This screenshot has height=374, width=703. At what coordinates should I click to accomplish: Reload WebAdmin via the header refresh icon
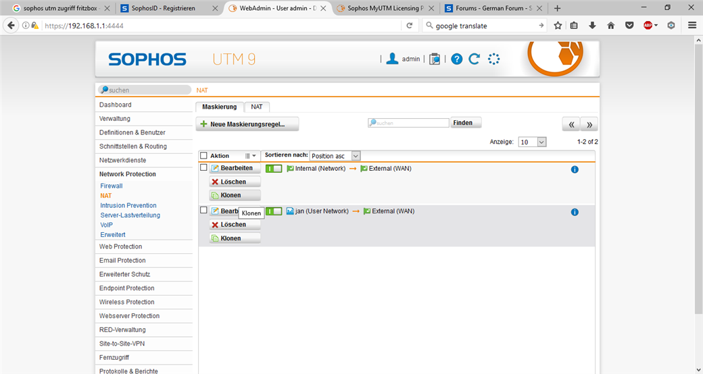click(475, 59)
